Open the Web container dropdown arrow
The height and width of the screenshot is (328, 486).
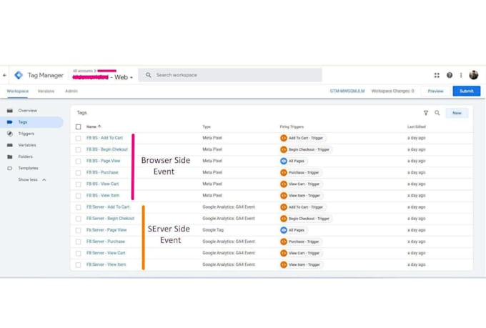(132, 77)
